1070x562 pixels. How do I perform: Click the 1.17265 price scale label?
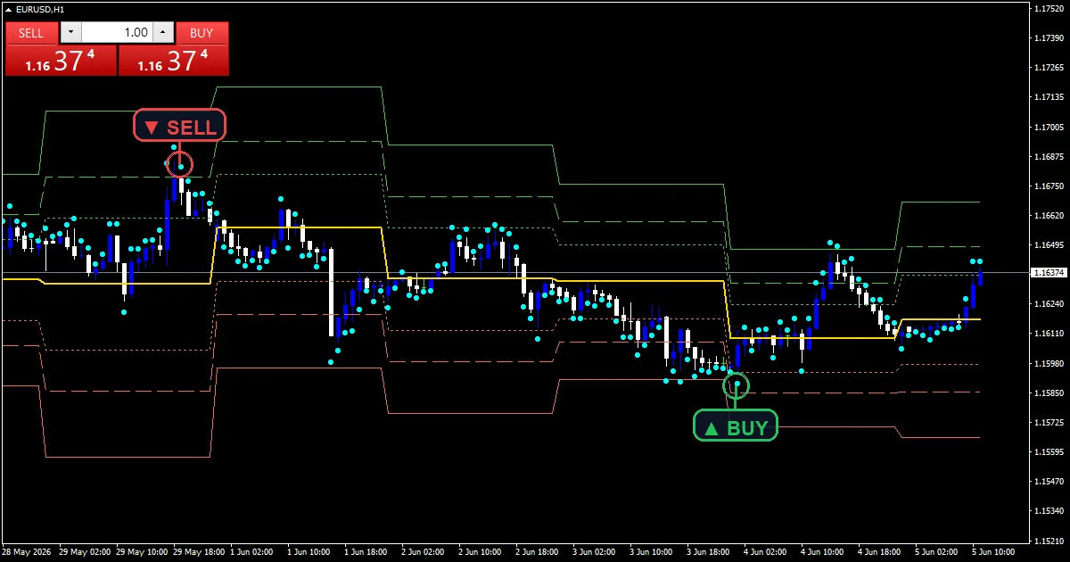click(x=1049, y=67)
